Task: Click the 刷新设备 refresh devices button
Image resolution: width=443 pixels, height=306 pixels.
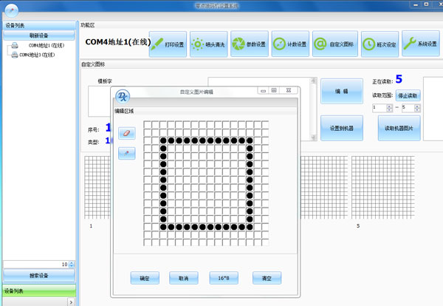Action: coord(38,35)
